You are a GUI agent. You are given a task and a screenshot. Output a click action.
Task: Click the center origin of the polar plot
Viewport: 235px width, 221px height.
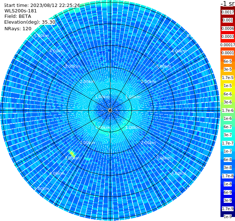click(110, 110)
